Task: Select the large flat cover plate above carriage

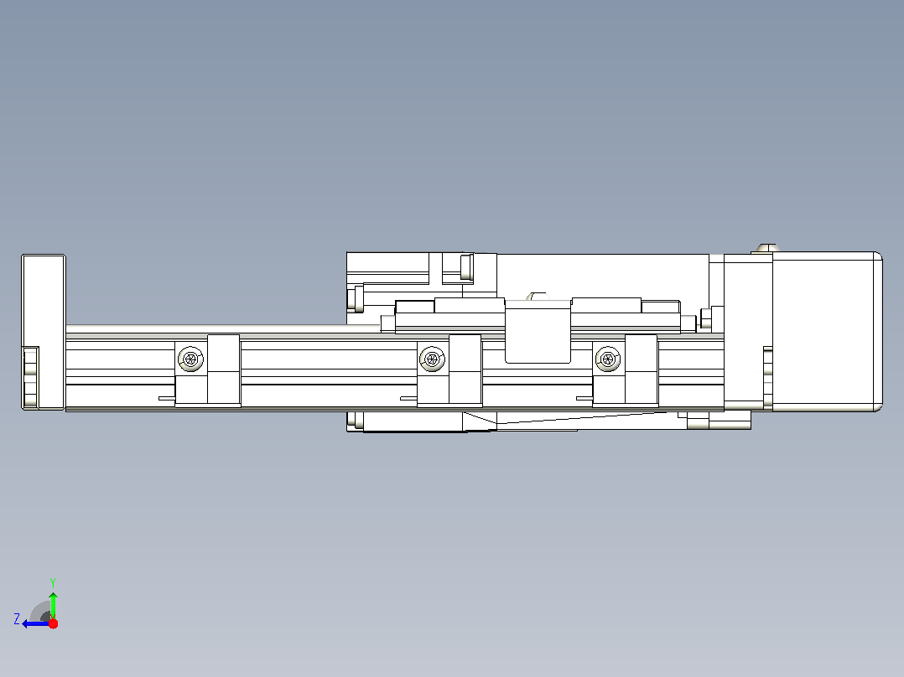Action: coord(602,276)
